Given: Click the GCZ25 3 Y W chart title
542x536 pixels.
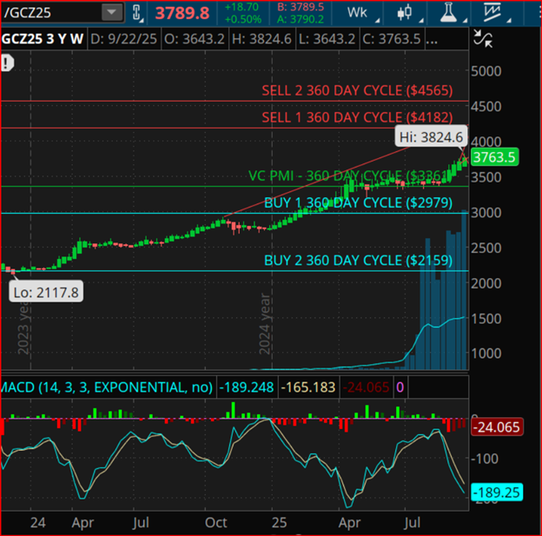Looking at the screenshot, I should click(x=44, y=38).
